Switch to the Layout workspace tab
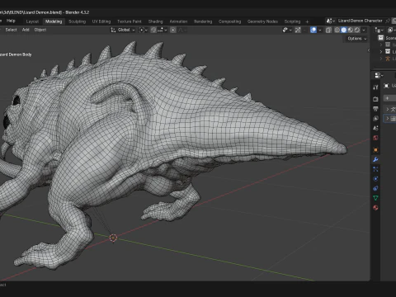 [x=32, y=21]
